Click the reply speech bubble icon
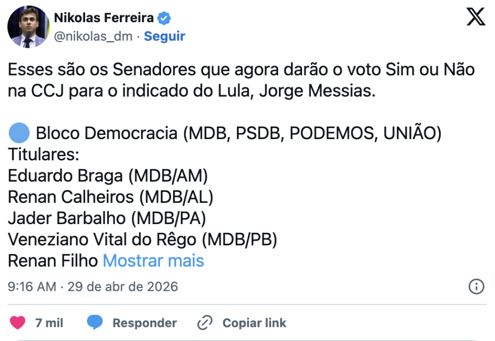The height and width of the screenshot is (341, 495). (x=95, y=323)
